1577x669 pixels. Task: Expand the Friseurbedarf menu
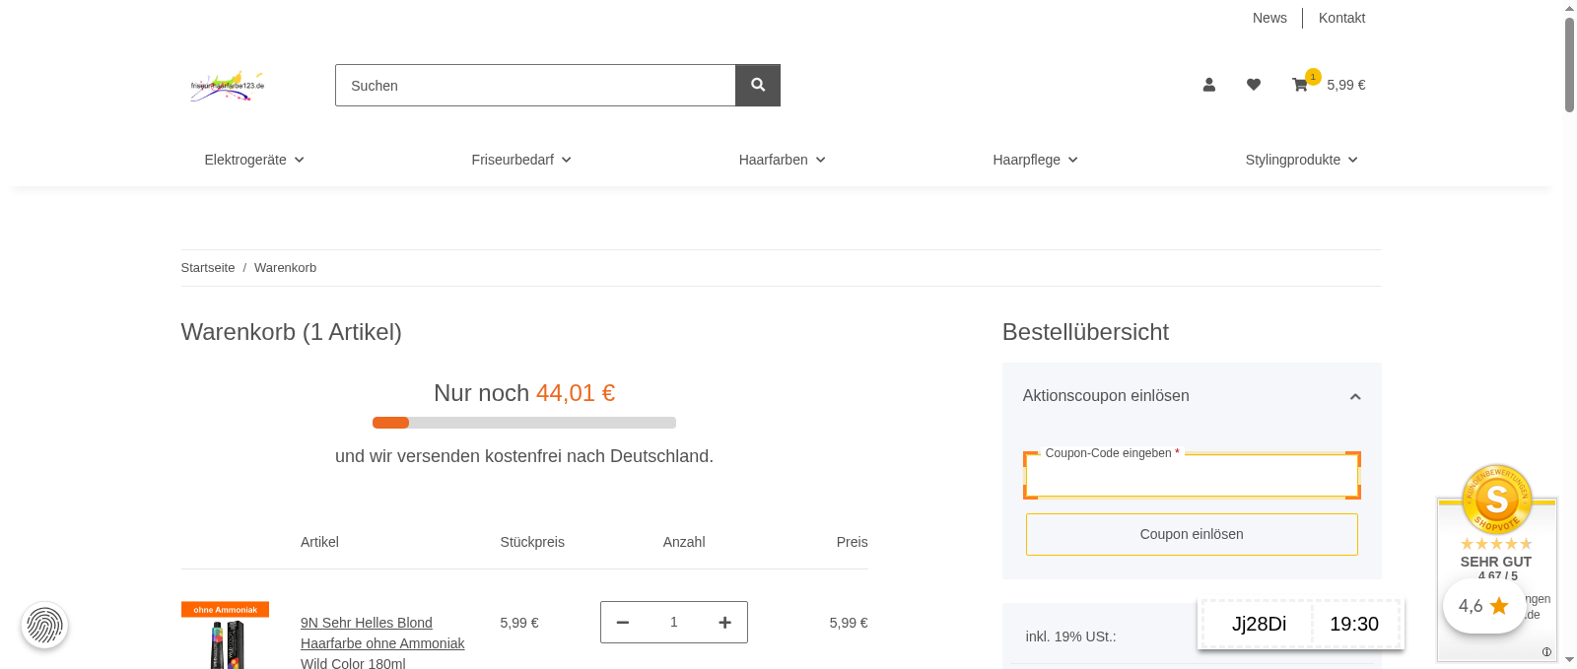(x=521, y=160)
